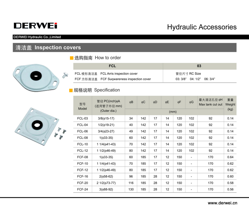
Task: Click the Weight (kg) column header
Action: coord(230,104)
